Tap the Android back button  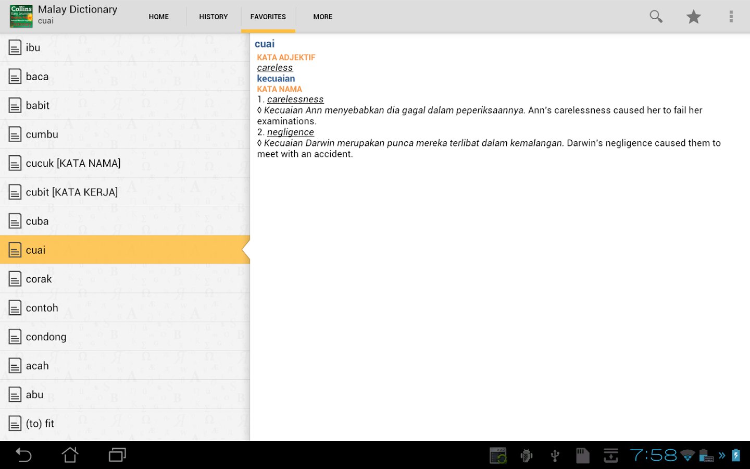coord(23,455)
